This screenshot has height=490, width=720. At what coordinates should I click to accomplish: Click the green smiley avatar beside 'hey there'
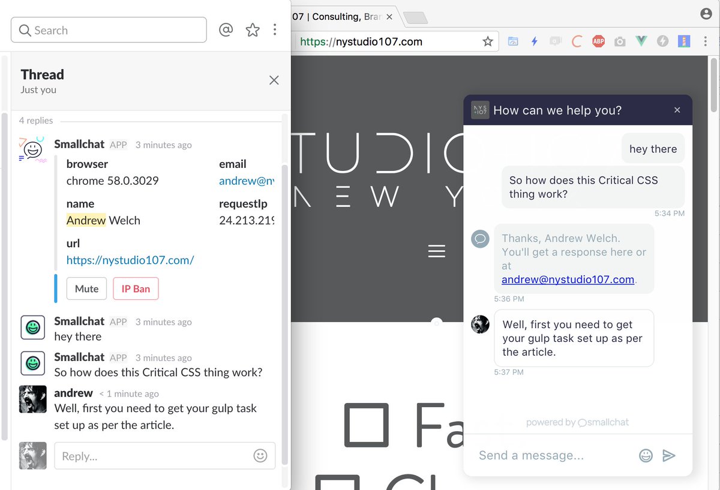[x=33, y=327]
